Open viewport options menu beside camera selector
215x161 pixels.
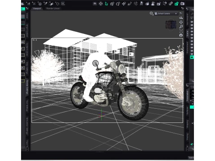point(181,13)
